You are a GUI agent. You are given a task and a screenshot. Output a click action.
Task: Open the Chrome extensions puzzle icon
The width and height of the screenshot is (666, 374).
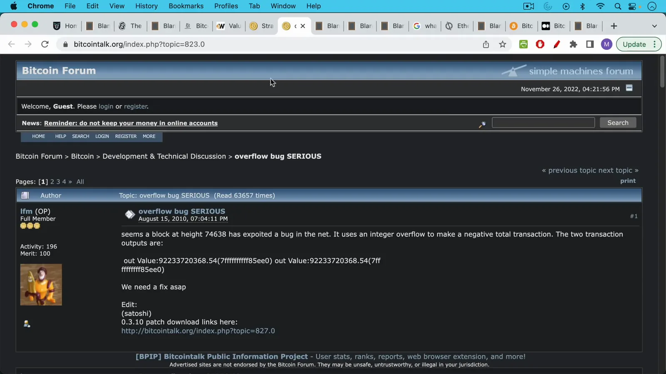coord(573,44)
